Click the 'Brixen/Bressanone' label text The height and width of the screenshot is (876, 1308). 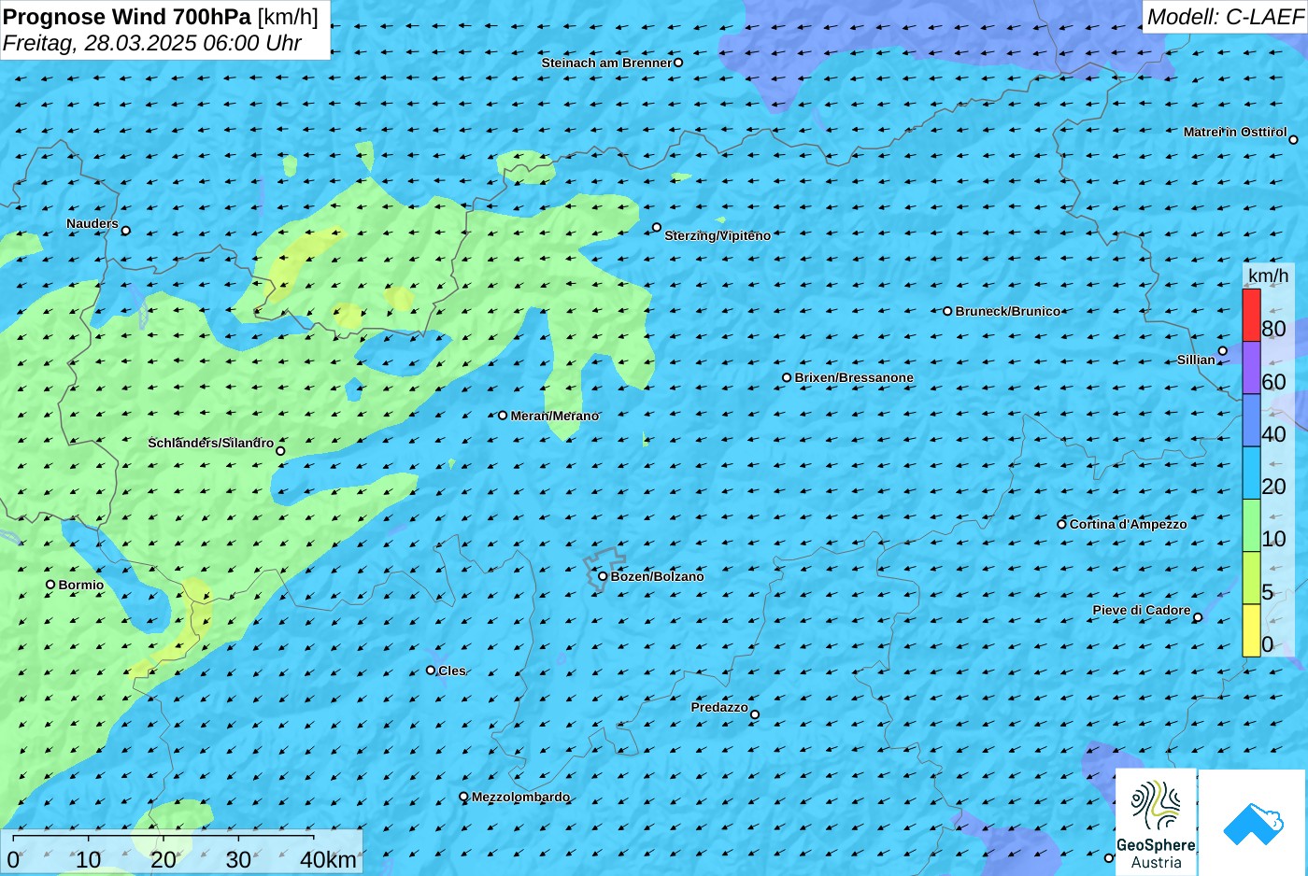[x=854, y=377]
